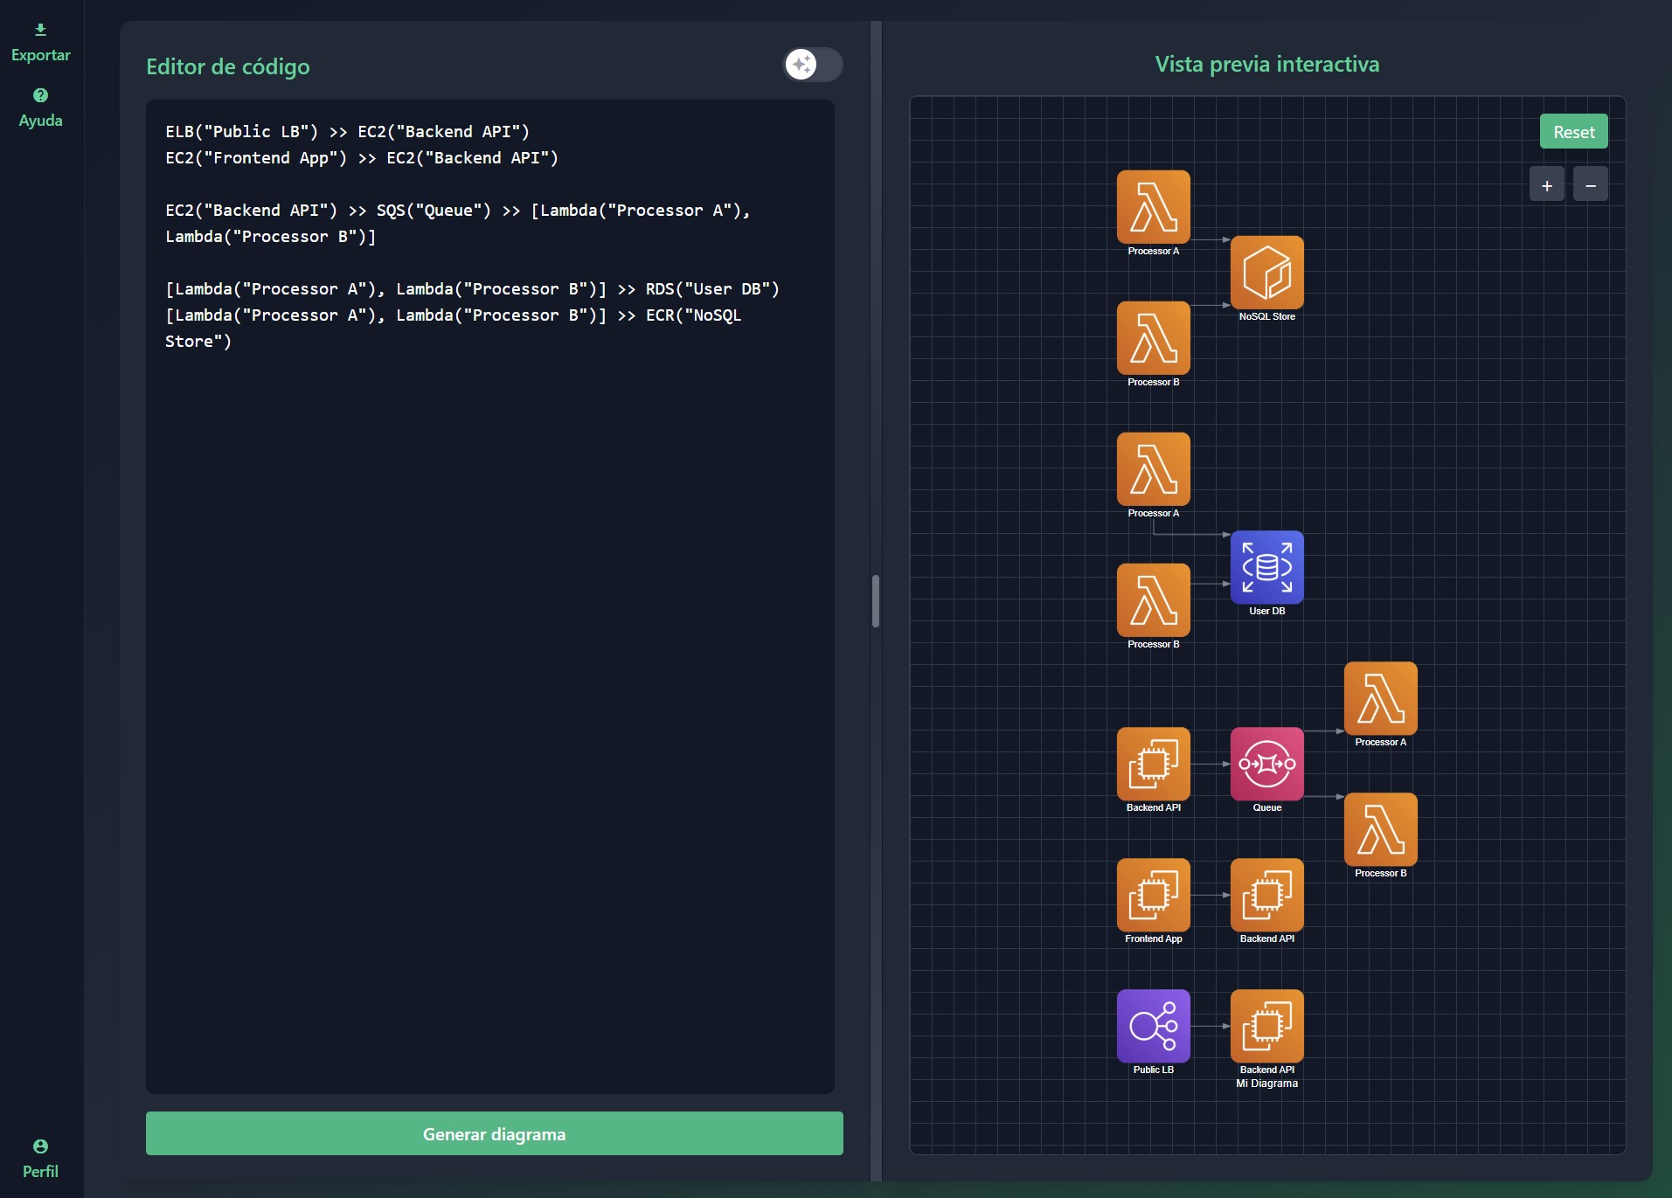Click the Exportar download icon
1672x1198 pixels.
[x=40, y=31]
